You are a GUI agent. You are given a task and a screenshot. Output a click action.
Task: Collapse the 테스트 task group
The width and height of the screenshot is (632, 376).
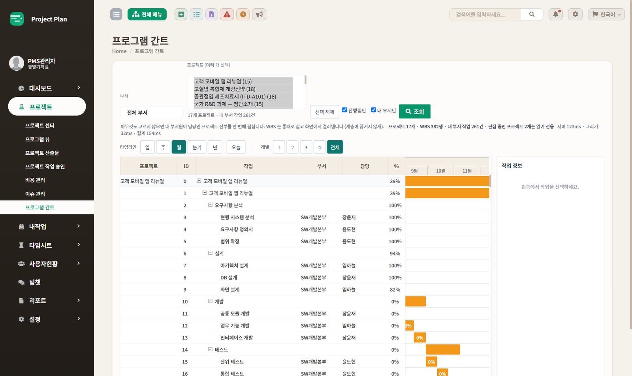210,350
